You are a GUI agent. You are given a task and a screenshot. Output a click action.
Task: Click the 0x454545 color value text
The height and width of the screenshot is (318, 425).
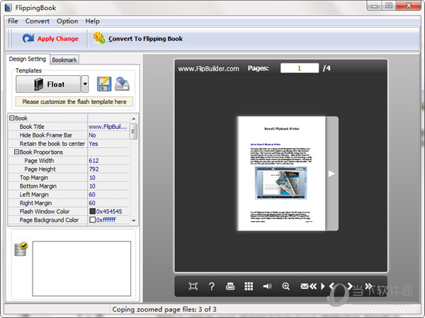(109, 211)
